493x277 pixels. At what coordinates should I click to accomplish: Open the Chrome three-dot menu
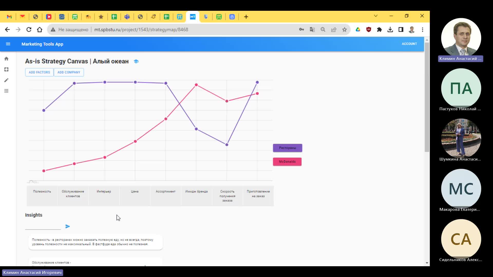422,29
